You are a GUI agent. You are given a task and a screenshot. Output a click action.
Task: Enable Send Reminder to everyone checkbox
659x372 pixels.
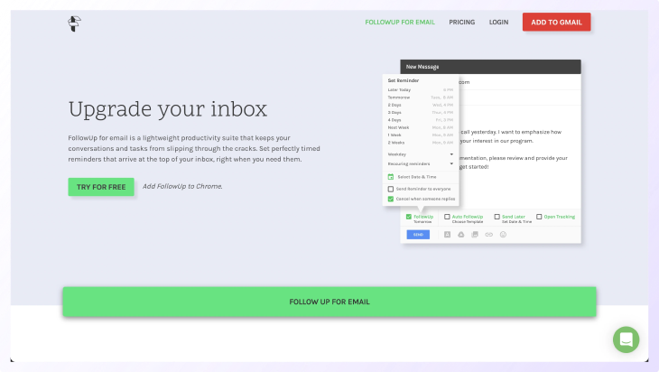point(391,189)
